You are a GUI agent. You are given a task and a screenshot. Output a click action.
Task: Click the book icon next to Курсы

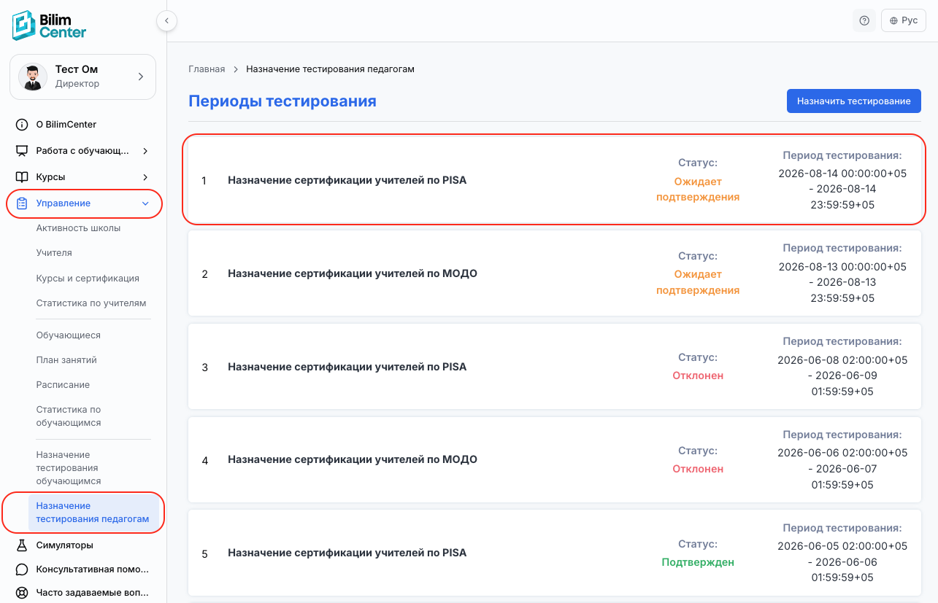point(22,177)
